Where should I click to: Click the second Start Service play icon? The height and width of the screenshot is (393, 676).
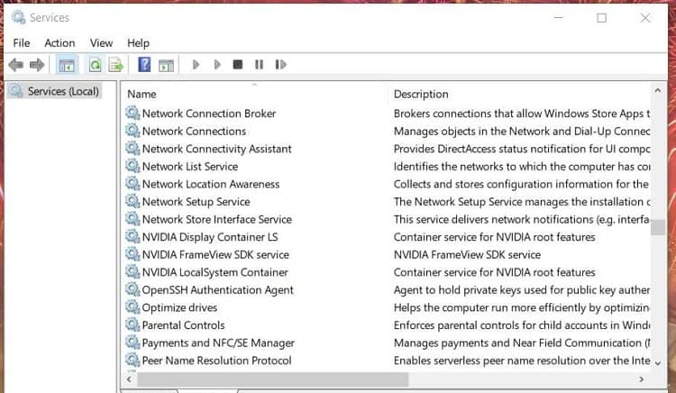[x=217, y=65]
